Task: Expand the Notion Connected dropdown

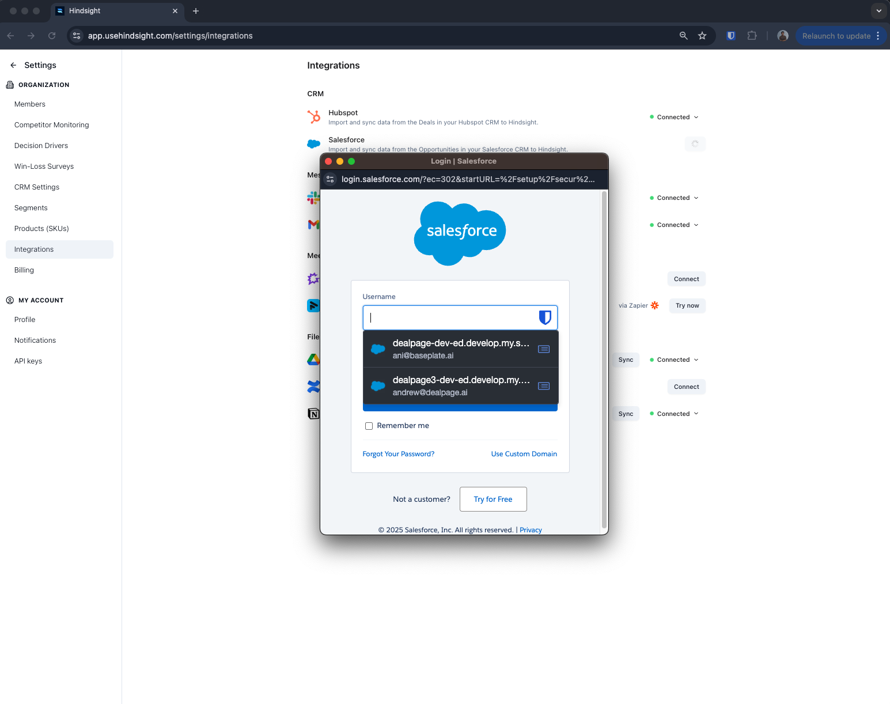Action: click(674, 414)
